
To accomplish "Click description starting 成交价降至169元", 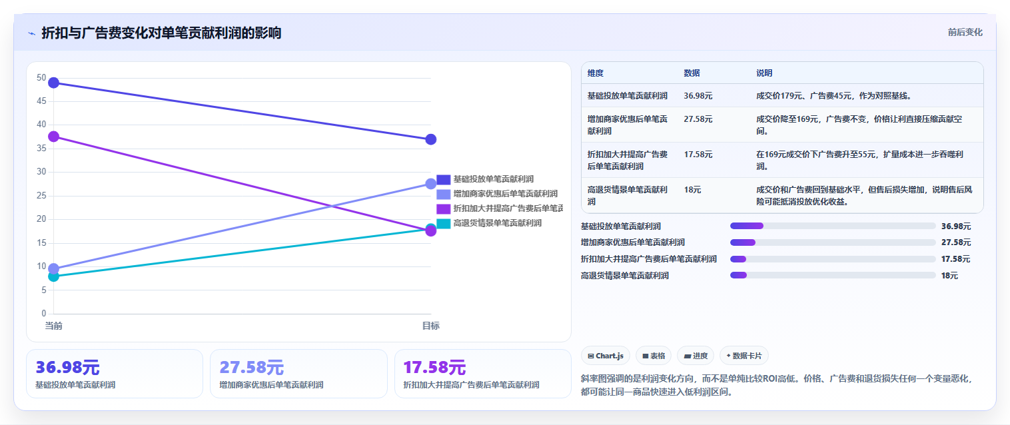I will click(x=859, y=125).
